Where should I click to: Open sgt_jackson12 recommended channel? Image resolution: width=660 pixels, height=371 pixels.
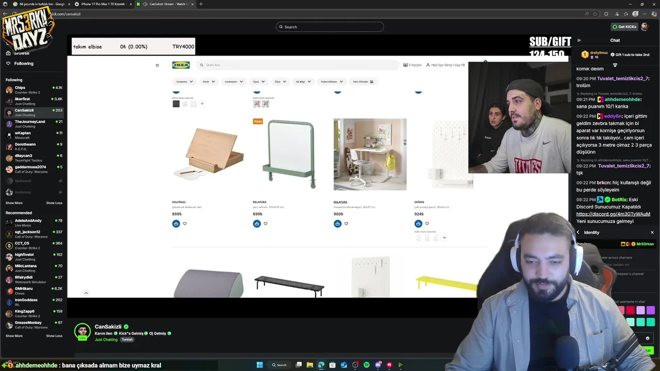click(34, 234)
